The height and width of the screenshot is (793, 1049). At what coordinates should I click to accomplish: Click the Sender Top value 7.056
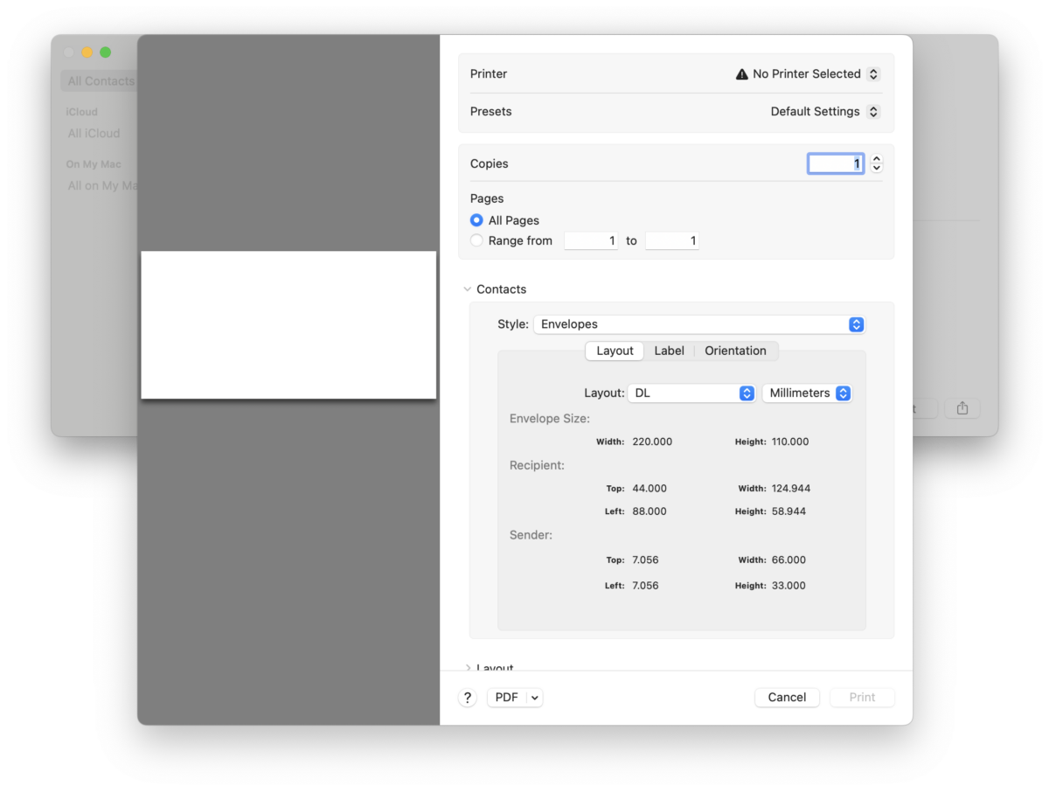coord(645,560)
